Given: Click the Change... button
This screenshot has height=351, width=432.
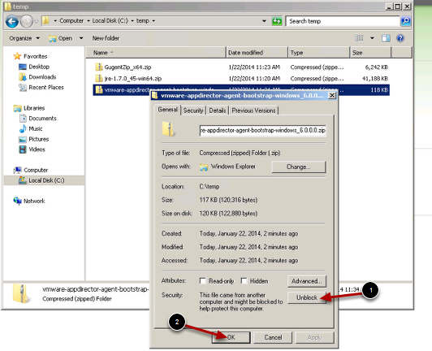Looking at the screenshot, I should click(x=299, y=167).
